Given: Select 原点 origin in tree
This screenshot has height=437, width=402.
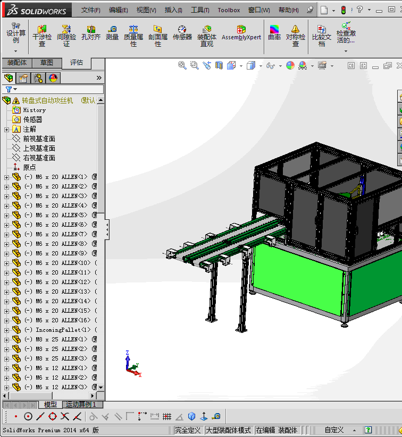Looking at the screenshot, I should point(29,167).
